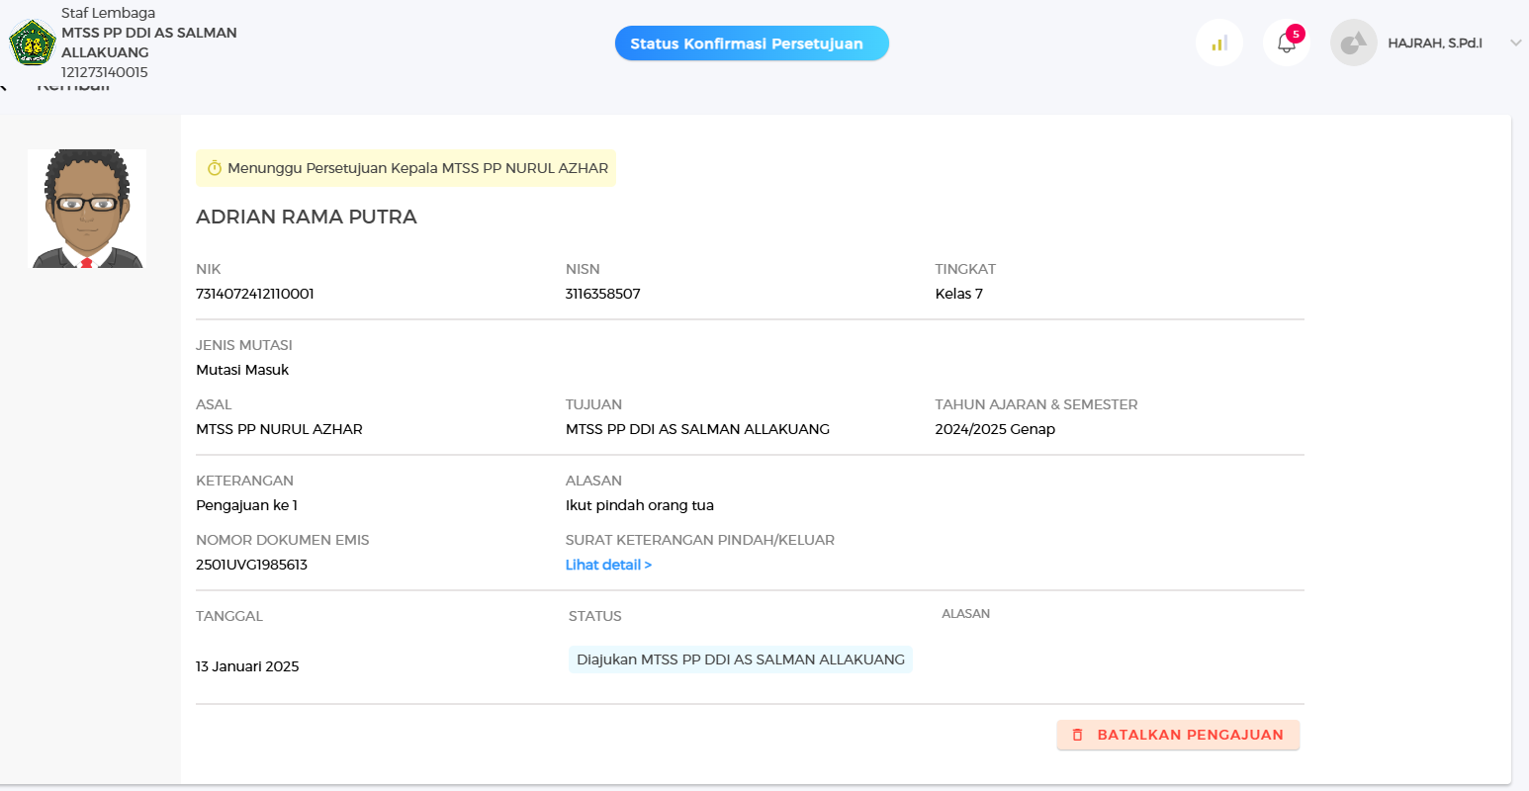Click the Menunggu Persetujuan Kepala status banner
The width and height of the screenshot is (1529, 791).
[x=405, y=168]
